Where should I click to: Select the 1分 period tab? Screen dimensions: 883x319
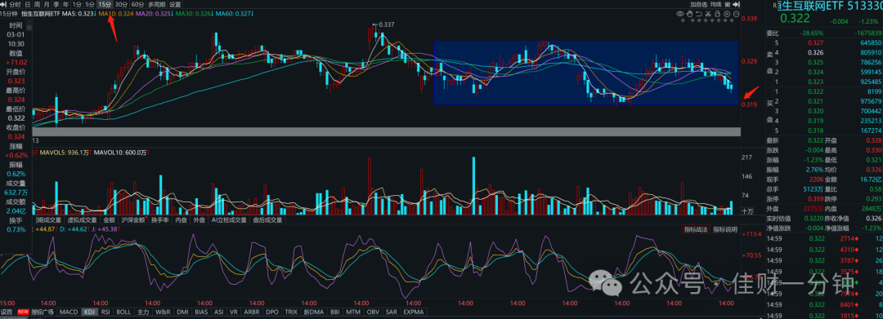(x=77, y=5)
